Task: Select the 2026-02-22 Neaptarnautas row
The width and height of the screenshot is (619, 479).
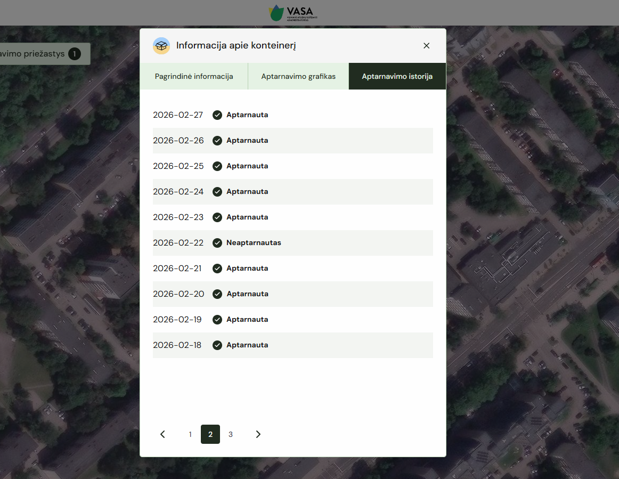Action: tap(292, 243)
